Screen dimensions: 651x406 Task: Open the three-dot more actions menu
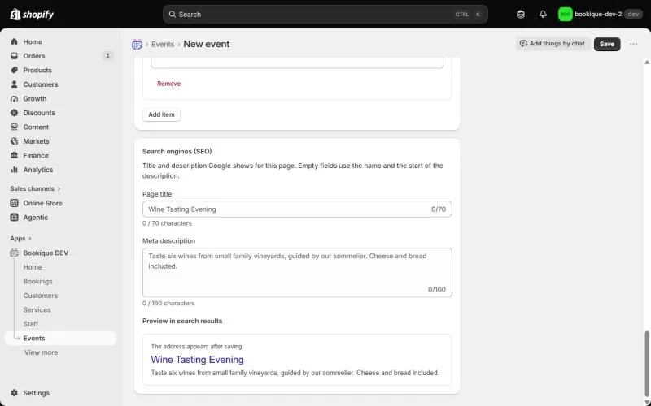point(633,44)
